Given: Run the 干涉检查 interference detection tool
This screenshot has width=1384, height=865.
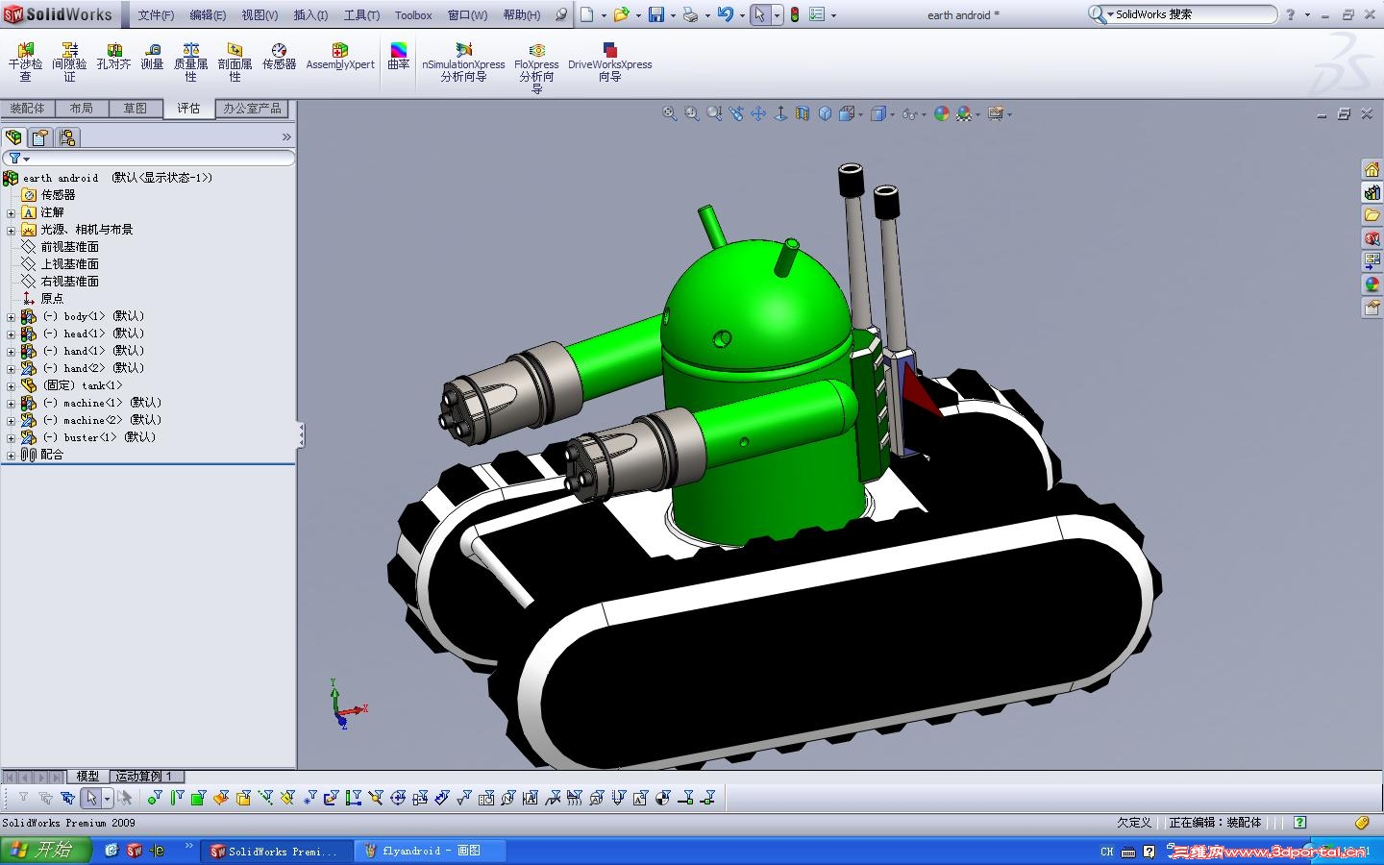Looking at the screenshot, I should (x=25, y=62).
